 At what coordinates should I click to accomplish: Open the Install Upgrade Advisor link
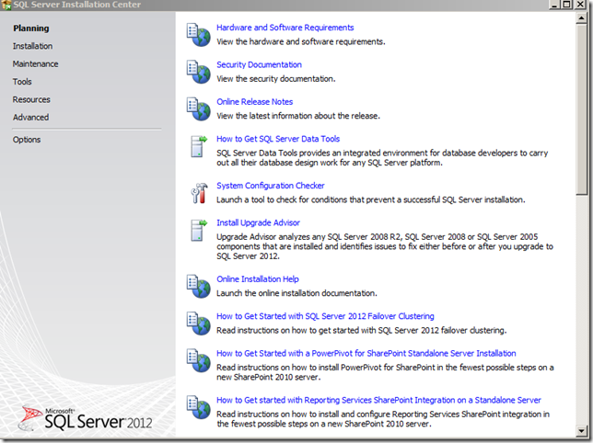click(258, 222)
